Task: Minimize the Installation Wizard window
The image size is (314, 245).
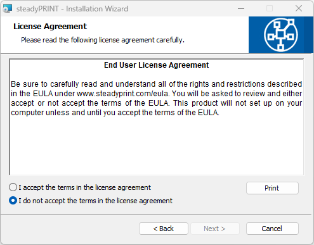Action: pyautogui.click(x=241, y=9)
